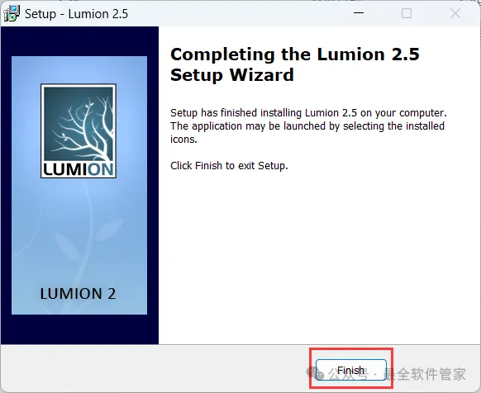The width and height of the screenshot is (481, 393).
Task: Close the Setup window with the X
Action: tap(455, 13)
